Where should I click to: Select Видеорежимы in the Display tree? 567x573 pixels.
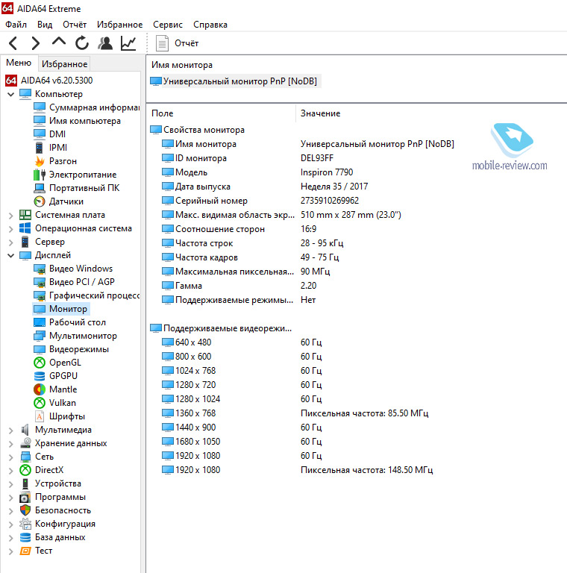(78, 349)
